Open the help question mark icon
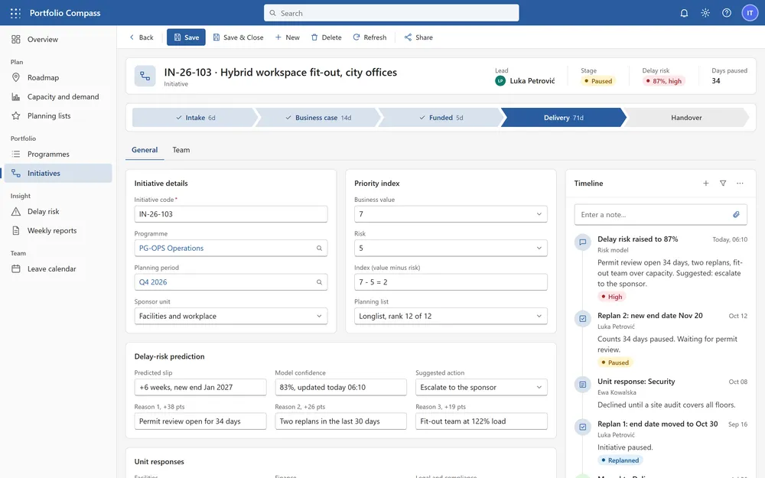This screenshot has width=765, height=478. (727, 13)
